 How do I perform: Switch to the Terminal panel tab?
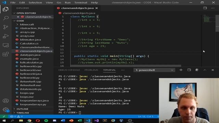pyautogui.click(x=109, y=70)
